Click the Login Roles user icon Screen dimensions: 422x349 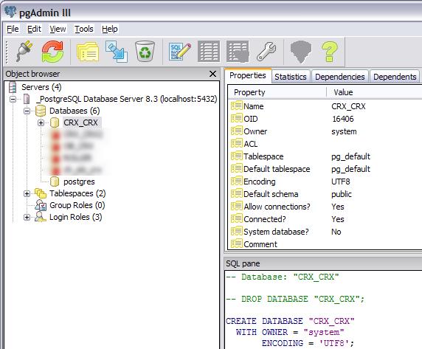[x=41, y=217]
